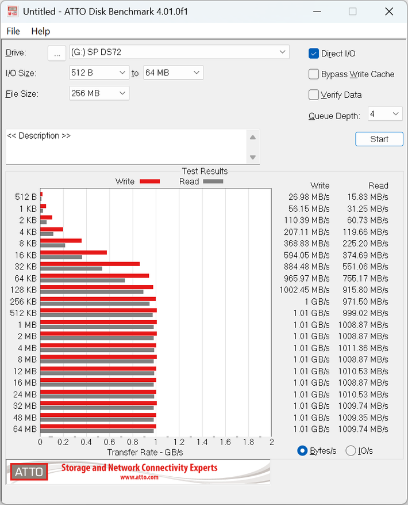Enable the Verify Data checkbox

pos(314,94)
